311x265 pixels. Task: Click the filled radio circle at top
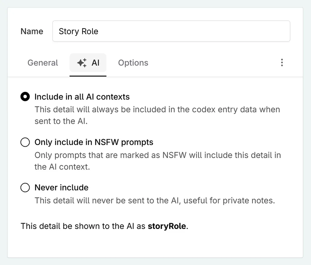click(25, 97)
